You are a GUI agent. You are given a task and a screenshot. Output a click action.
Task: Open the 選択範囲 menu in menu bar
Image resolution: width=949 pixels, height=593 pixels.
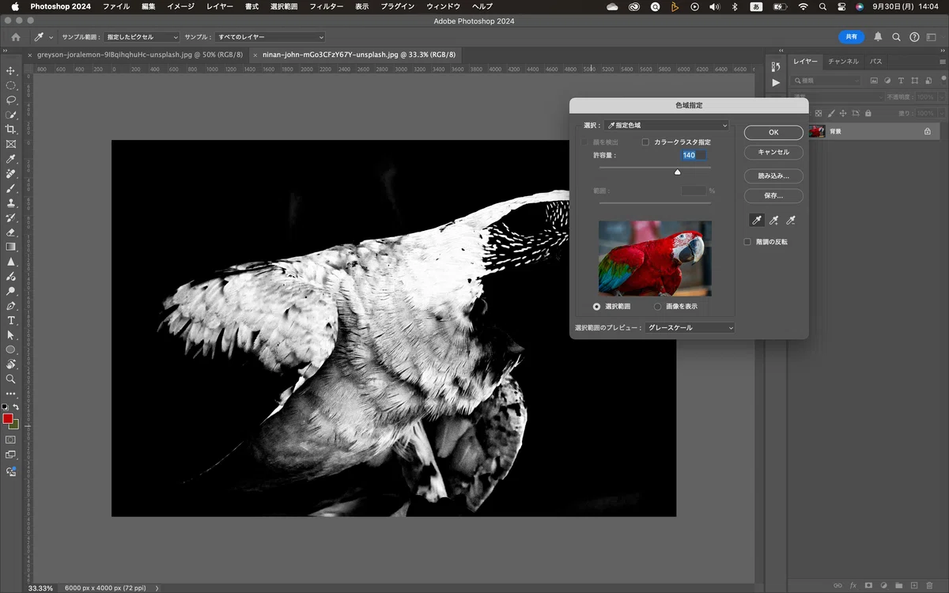coord(284,6)
